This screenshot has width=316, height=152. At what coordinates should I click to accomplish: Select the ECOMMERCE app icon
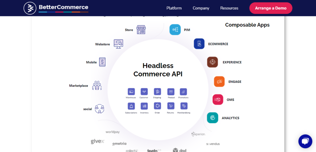(x=199, y=44)
